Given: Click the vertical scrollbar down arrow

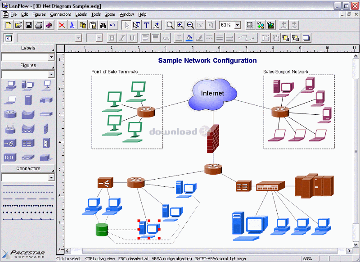Looking at the screenshot, I should click(355, 244).
